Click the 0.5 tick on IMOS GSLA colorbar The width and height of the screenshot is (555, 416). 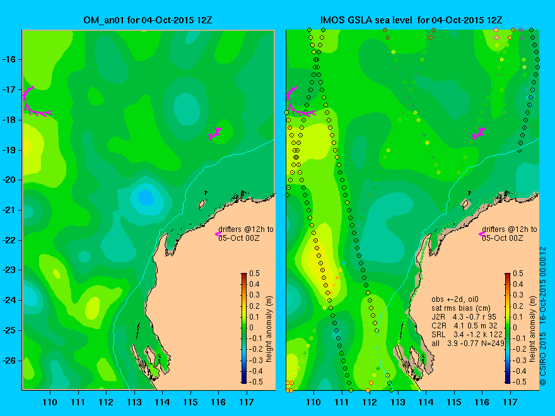[518, 274]
